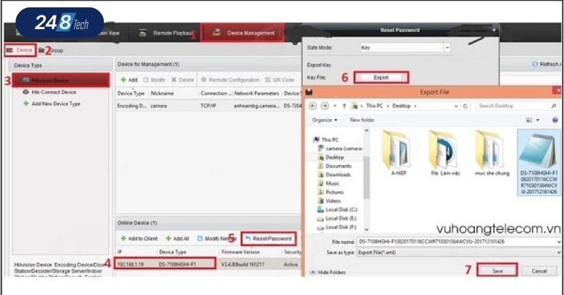Open the Device Management tab
Viewport: 564px width, 295px height.
[243, 33]
